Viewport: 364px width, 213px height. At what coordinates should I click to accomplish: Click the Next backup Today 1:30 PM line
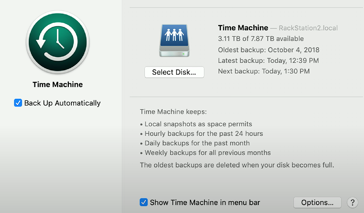[x=264, y=71]
